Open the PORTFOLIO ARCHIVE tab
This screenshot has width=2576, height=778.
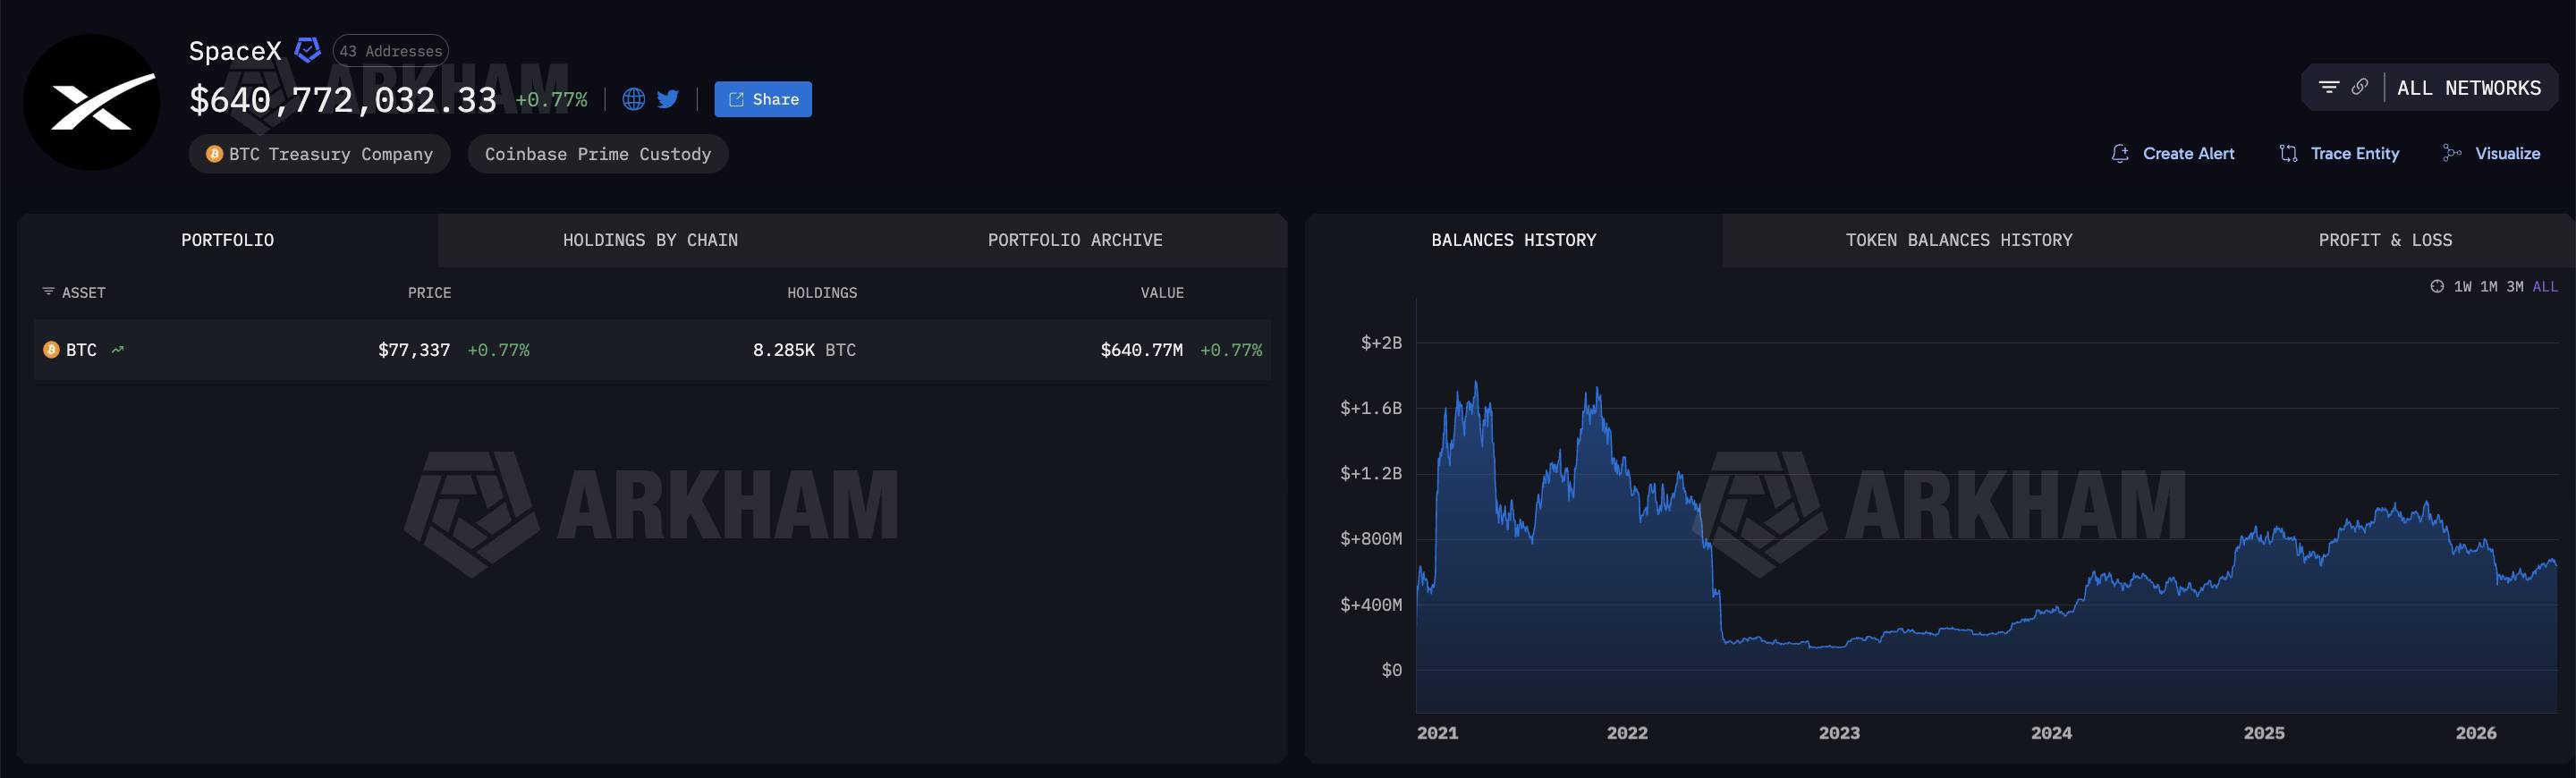(1075, 240)
